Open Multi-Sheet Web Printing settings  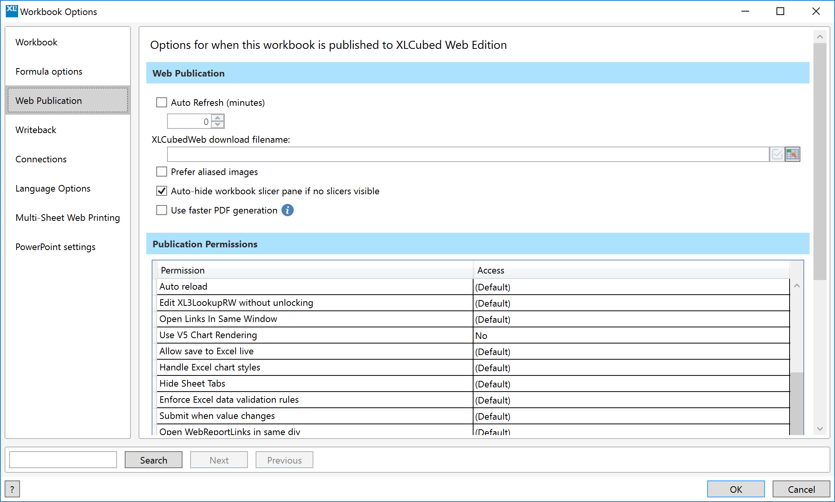68,217
